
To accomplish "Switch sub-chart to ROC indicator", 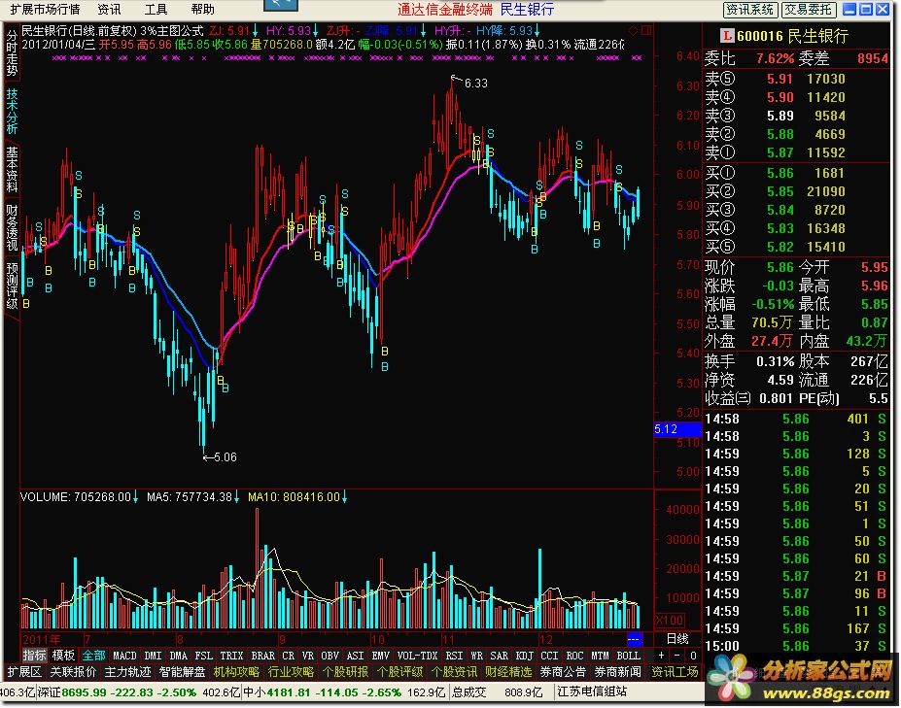I will click(574, 656).
